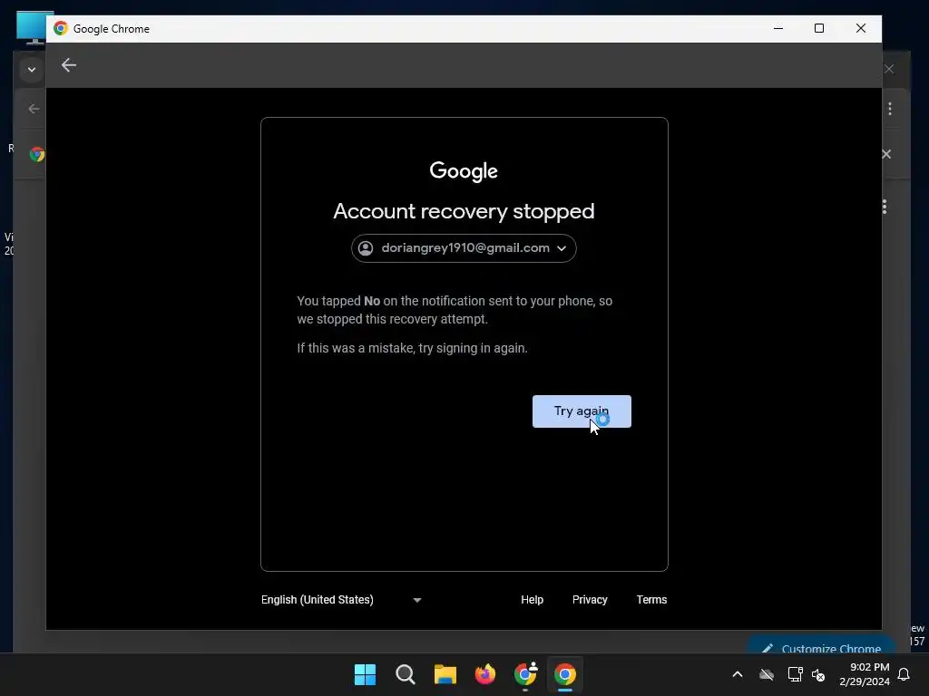Viewport: 929px width, 696px height.
Task: Switch to the Chrome profile window in taskbar
Action: pyautogui.click(x=525, y=674)
